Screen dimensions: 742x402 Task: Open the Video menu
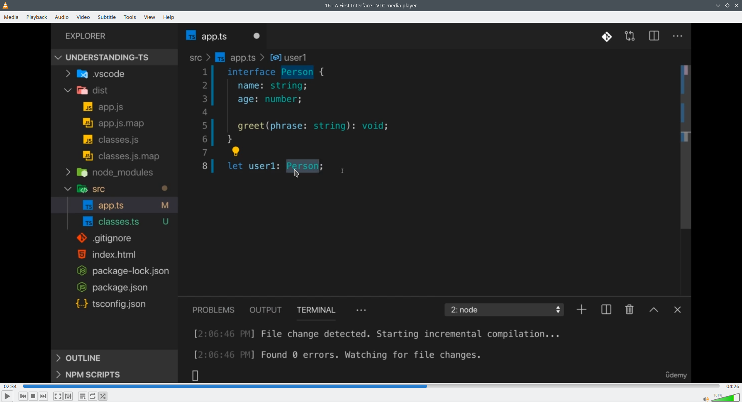pos(83,17)
